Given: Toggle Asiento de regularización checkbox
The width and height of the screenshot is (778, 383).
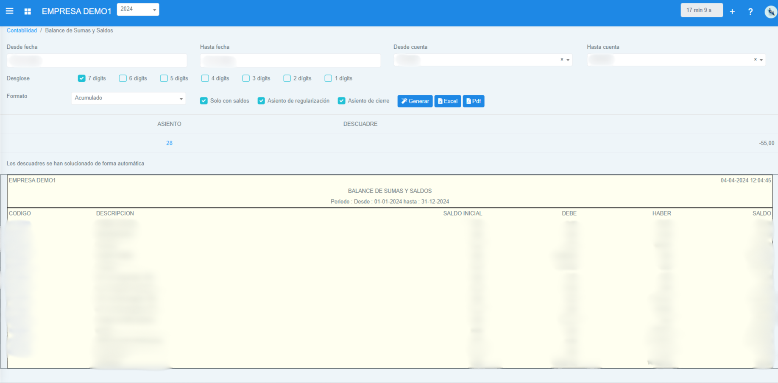Looking at the screenshot, I should point(261,101).
